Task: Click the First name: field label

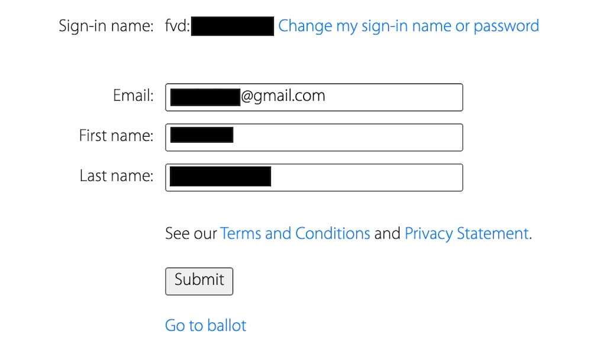Action: point(116,136)
